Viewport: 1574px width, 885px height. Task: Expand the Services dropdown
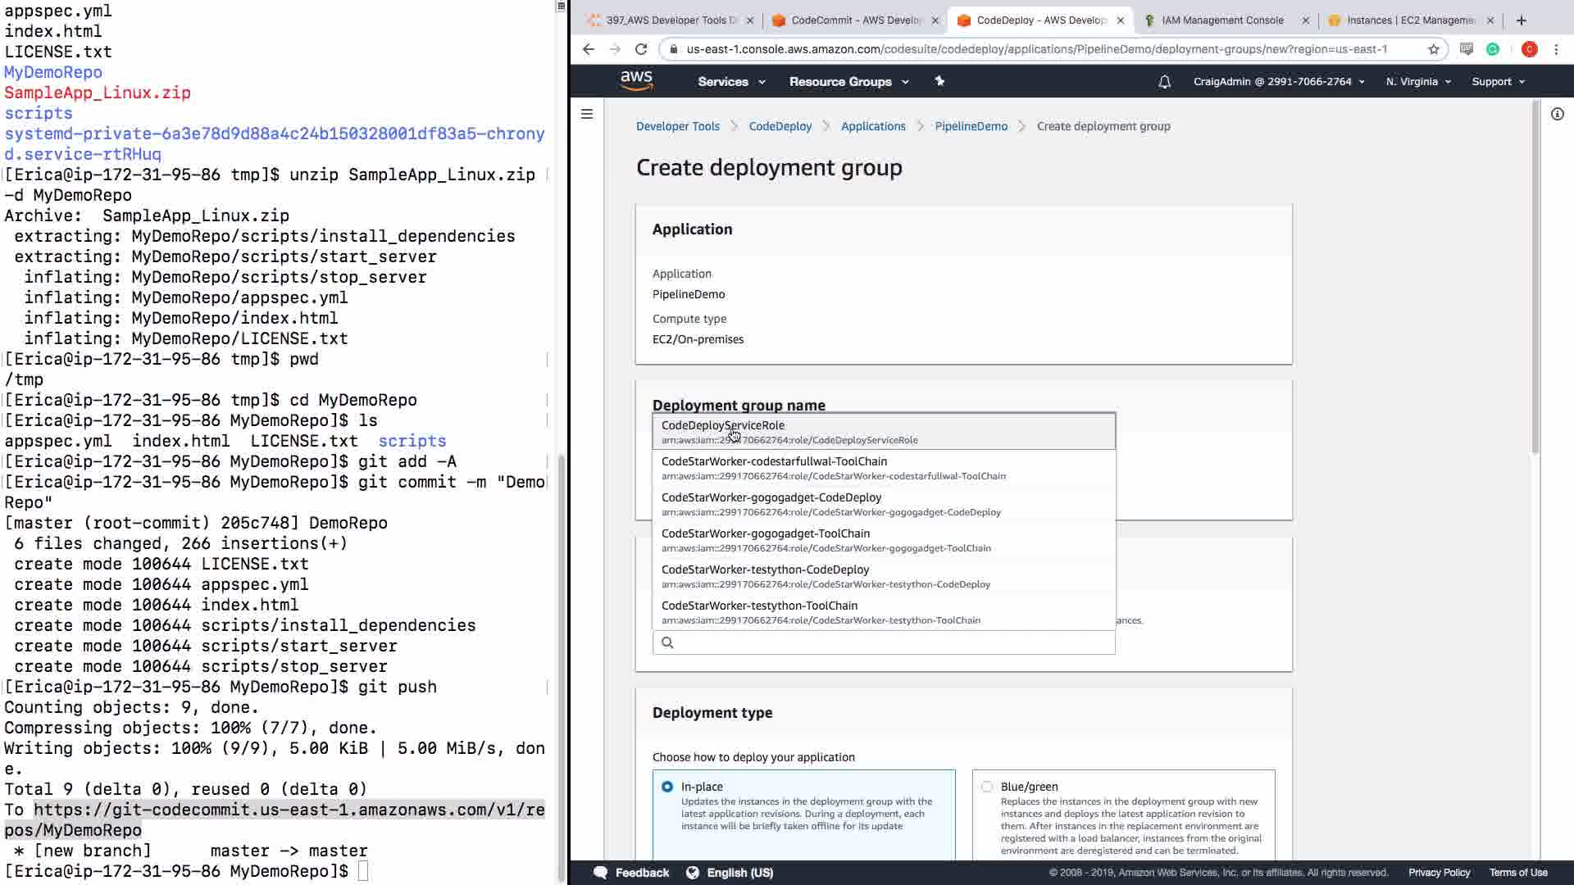pos(731,82)
